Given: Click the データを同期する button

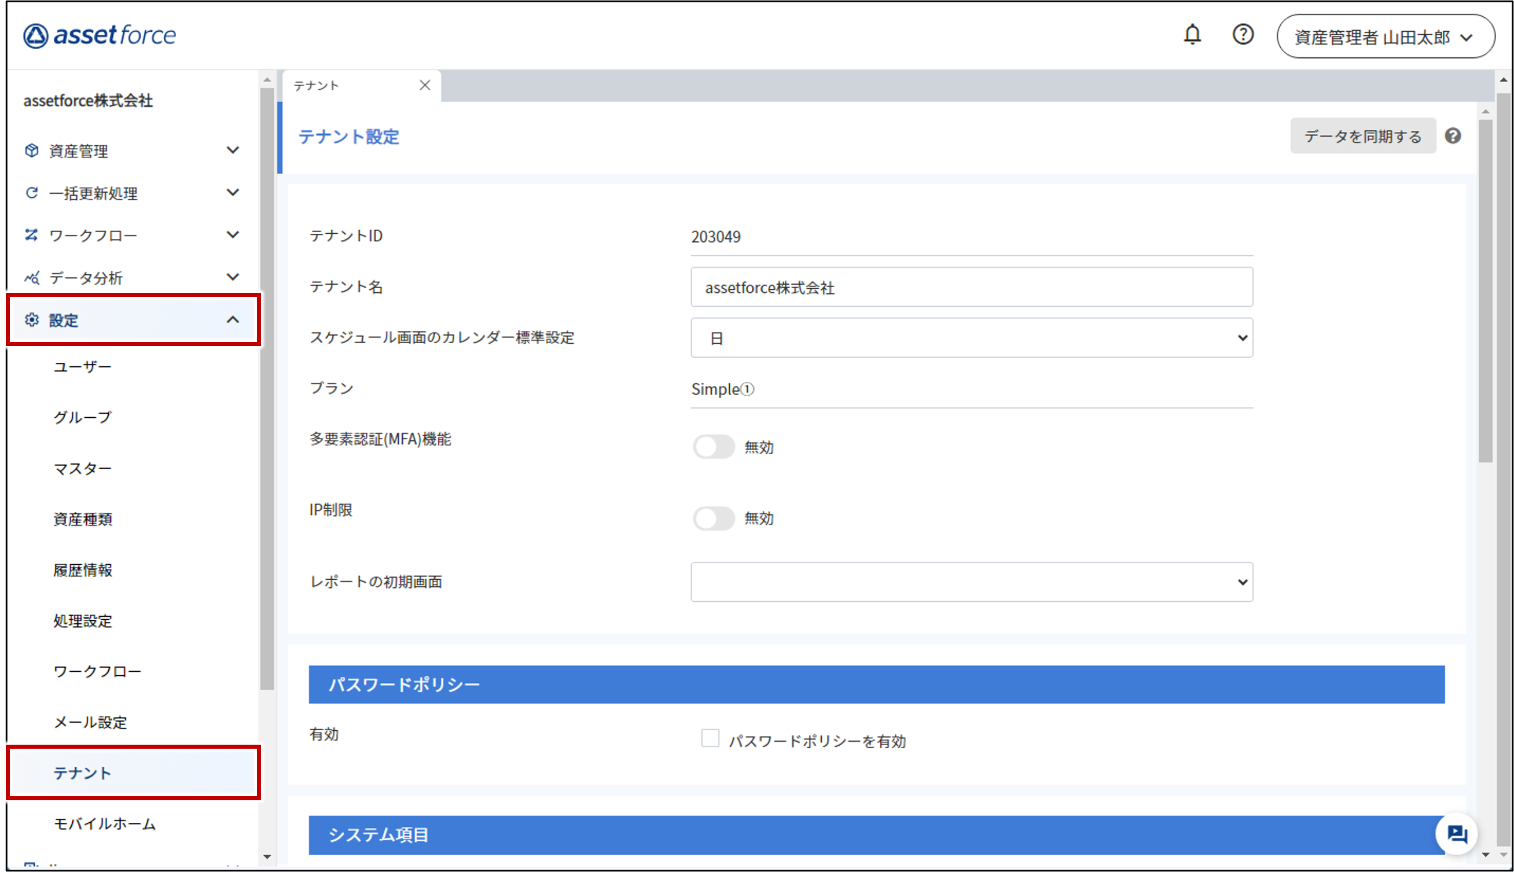Looking at the screenshot, I should coord(1362,136).
